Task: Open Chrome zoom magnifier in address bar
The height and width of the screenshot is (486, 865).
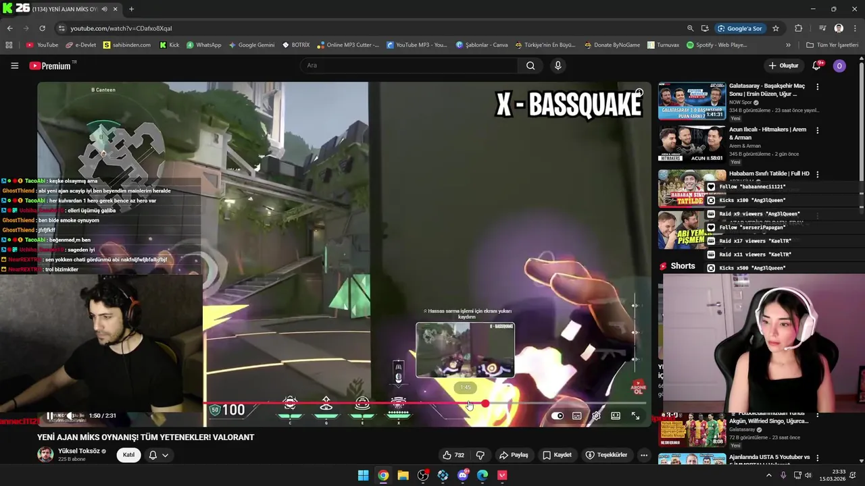Action: point(690,28)
